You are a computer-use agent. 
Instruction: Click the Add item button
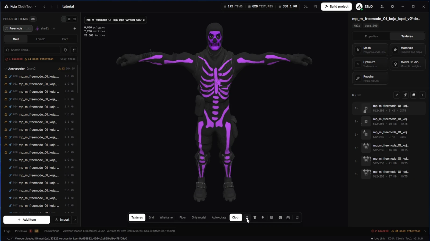(x=27, y=220)
